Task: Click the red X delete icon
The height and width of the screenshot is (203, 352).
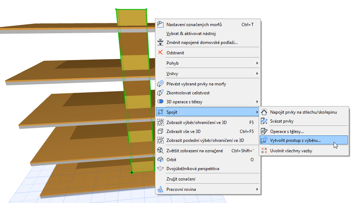Action: click(x=160, y=53)
